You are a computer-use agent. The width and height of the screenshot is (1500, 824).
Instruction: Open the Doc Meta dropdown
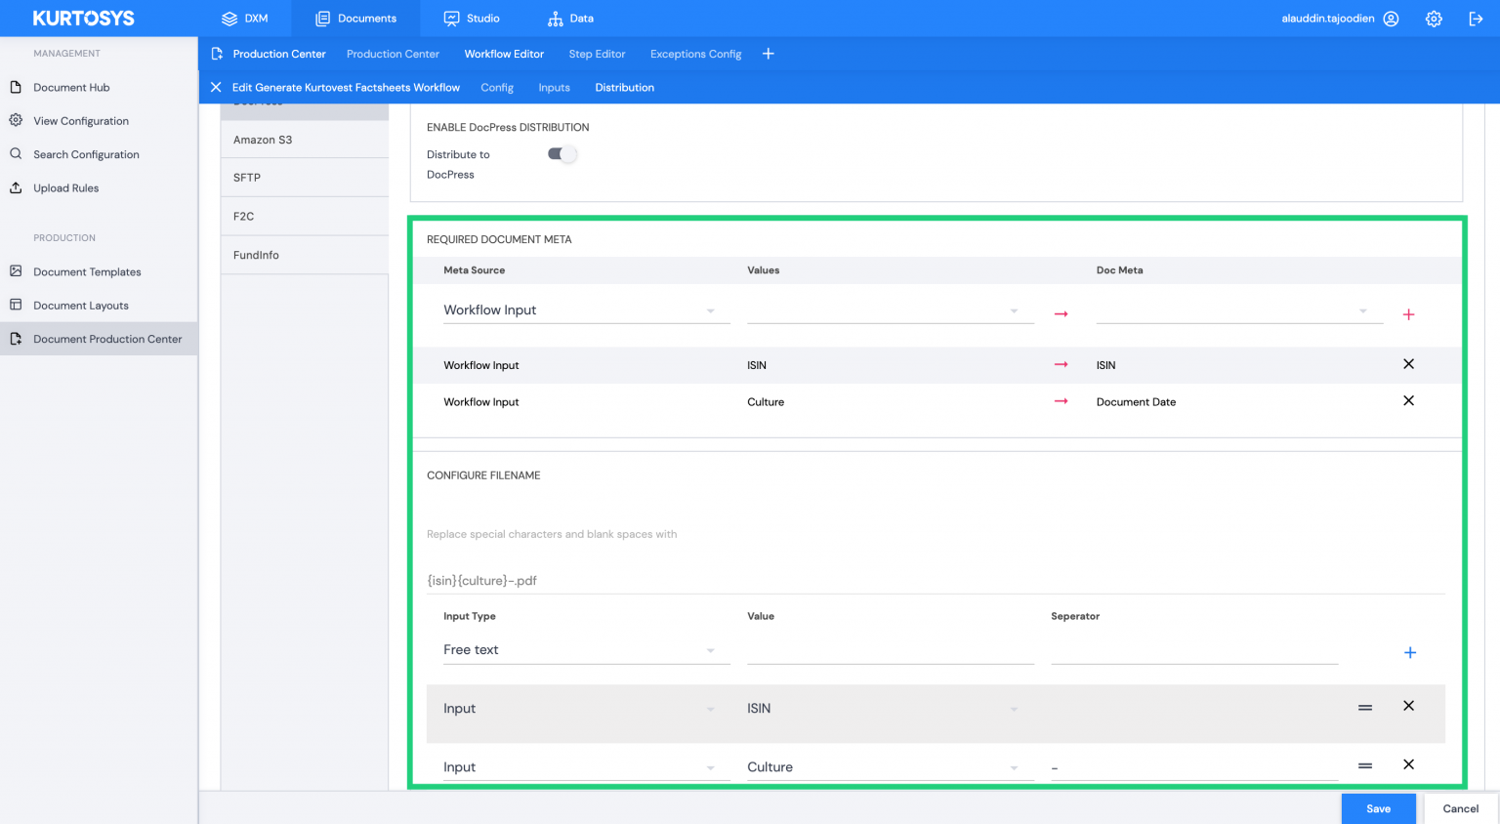click(1238, 311)
